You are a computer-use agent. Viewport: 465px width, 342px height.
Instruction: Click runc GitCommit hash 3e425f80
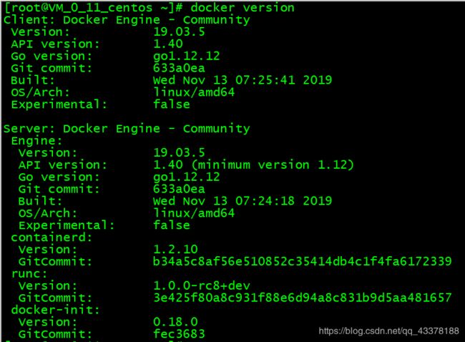302,298
